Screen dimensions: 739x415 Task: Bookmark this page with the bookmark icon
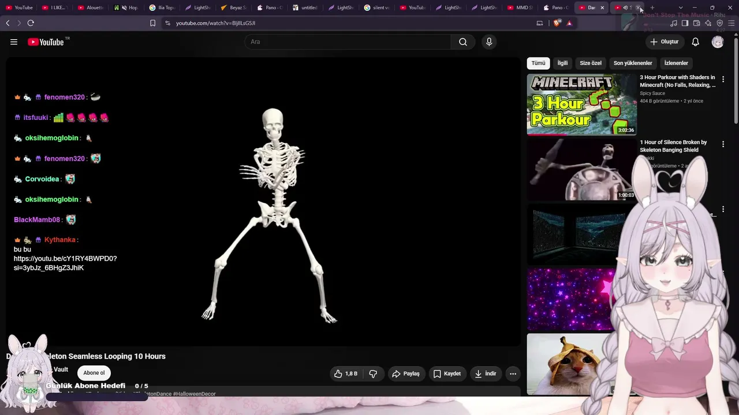pyautogui.click(x=152, y=23)
